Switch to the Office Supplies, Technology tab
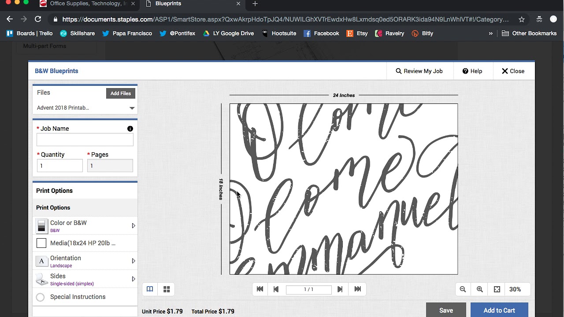 pyautogui.click(x=87, y=4)
